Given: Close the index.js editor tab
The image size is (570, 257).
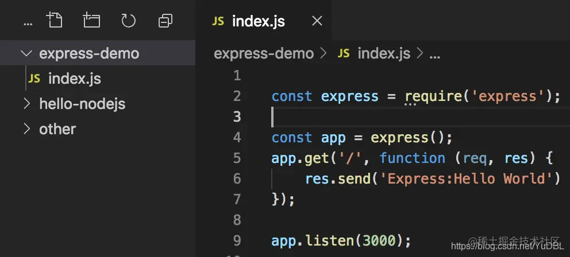Looking at the screenshot, I should 317,21.
